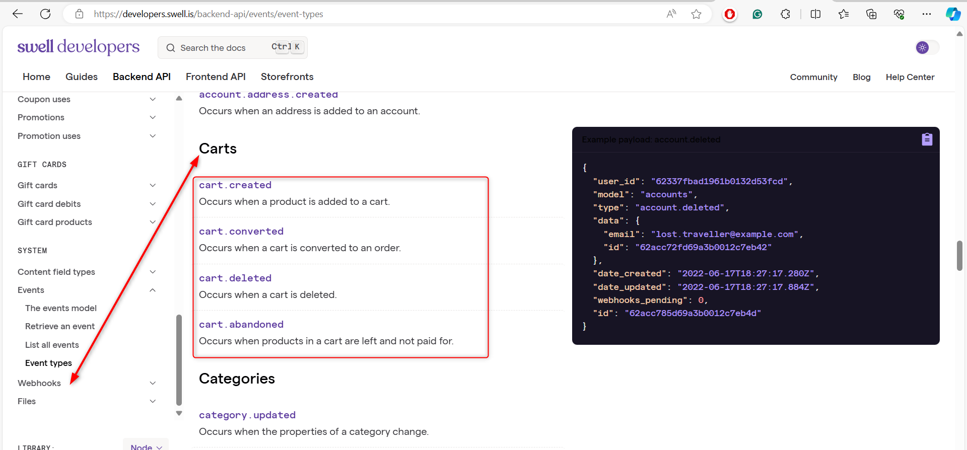Expand the Coupon uses section
This screenshot has width=967, height=450.
click(x=153, y=99)
